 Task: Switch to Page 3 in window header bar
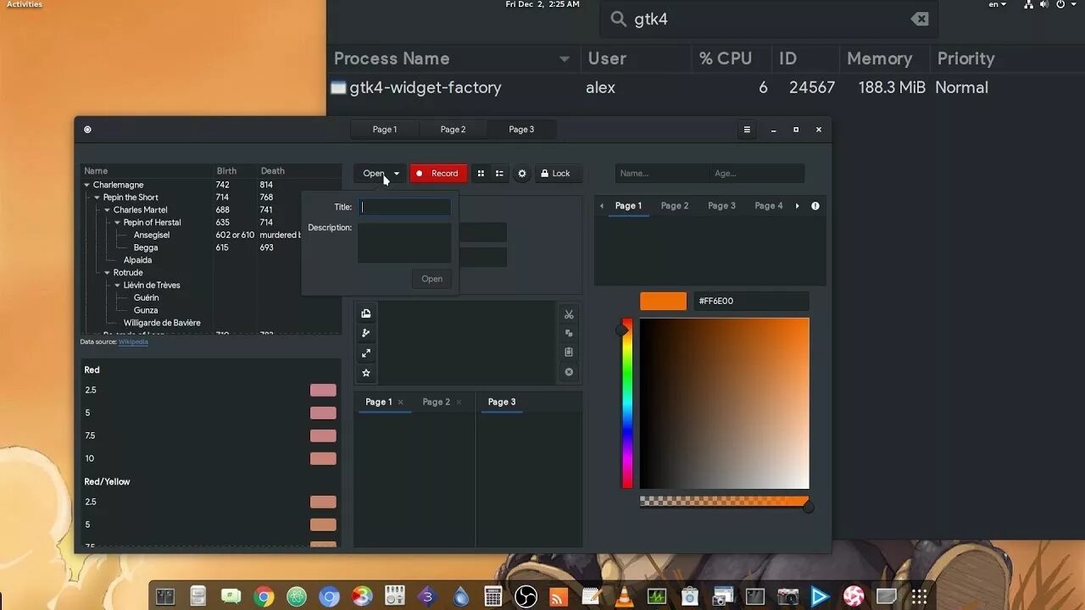tap(521, 130)
